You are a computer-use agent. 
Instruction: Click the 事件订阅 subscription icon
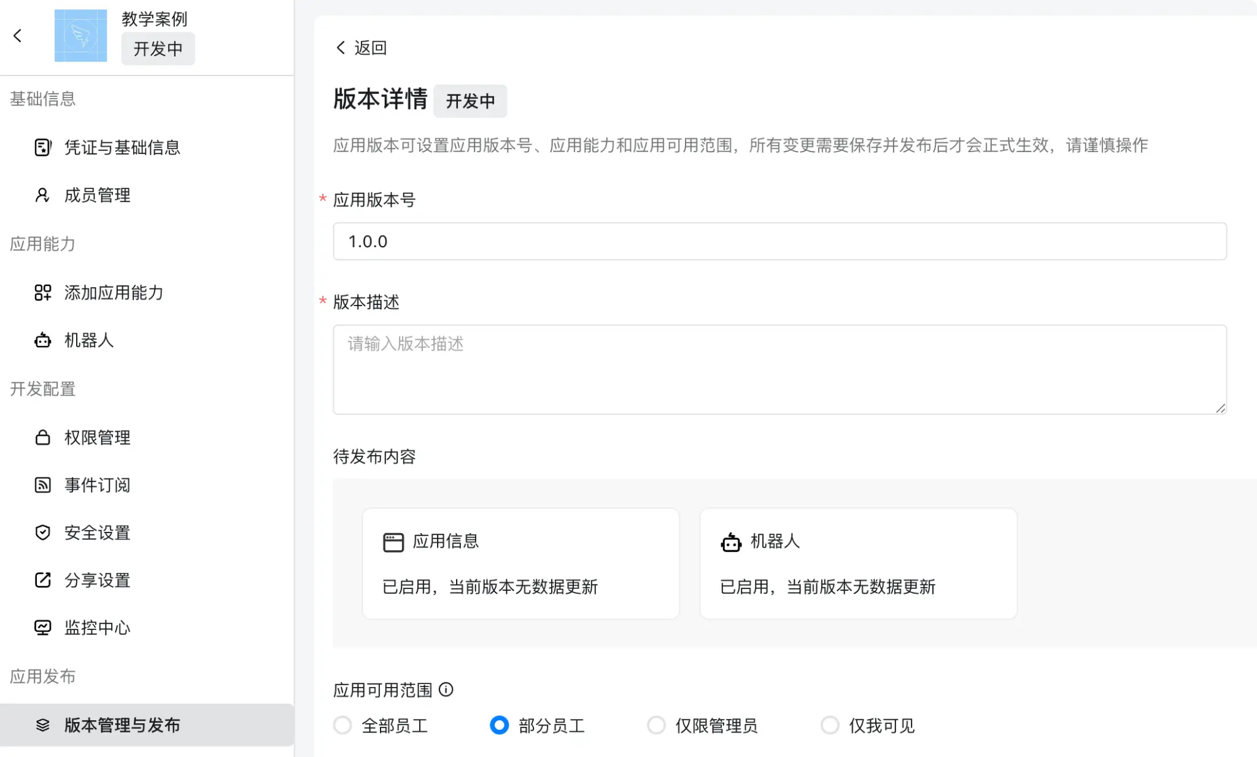42,485
